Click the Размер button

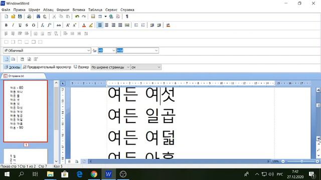81,67
